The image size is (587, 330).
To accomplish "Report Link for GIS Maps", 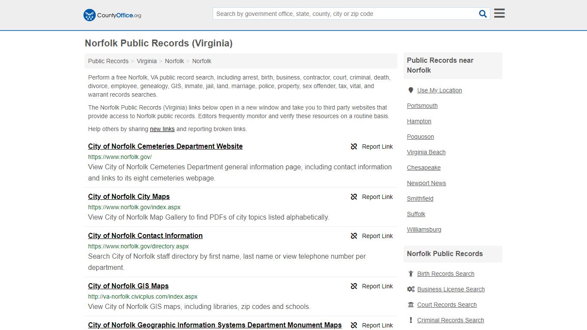I will point(372,286).
